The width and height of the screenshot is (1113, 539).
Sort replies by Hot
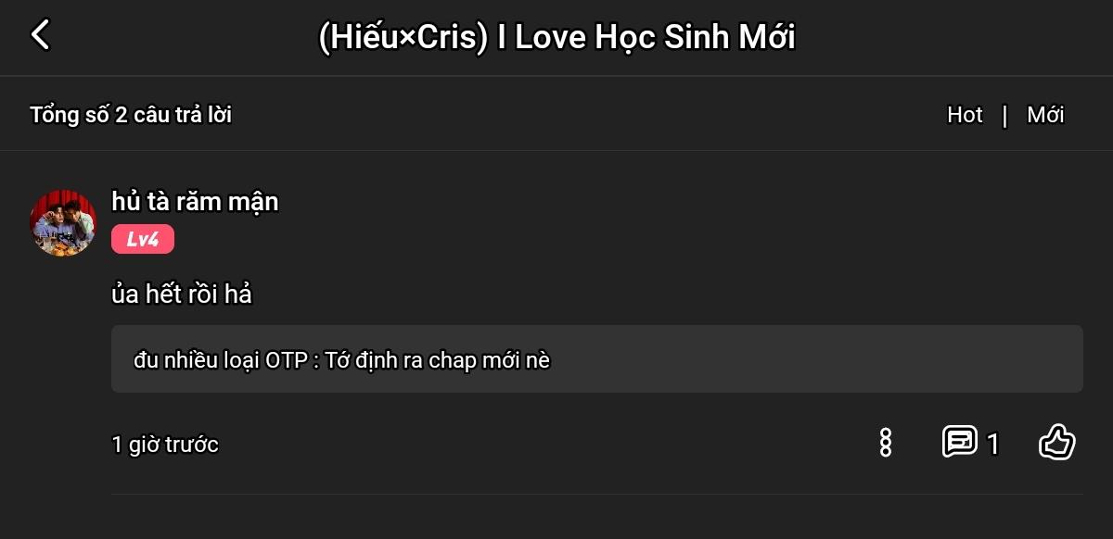point(965,115)
